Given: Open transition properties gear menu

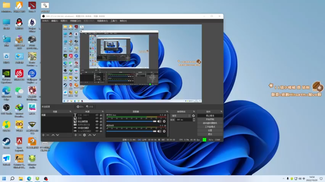Looking at the screenshot, I should coord(194,116).
